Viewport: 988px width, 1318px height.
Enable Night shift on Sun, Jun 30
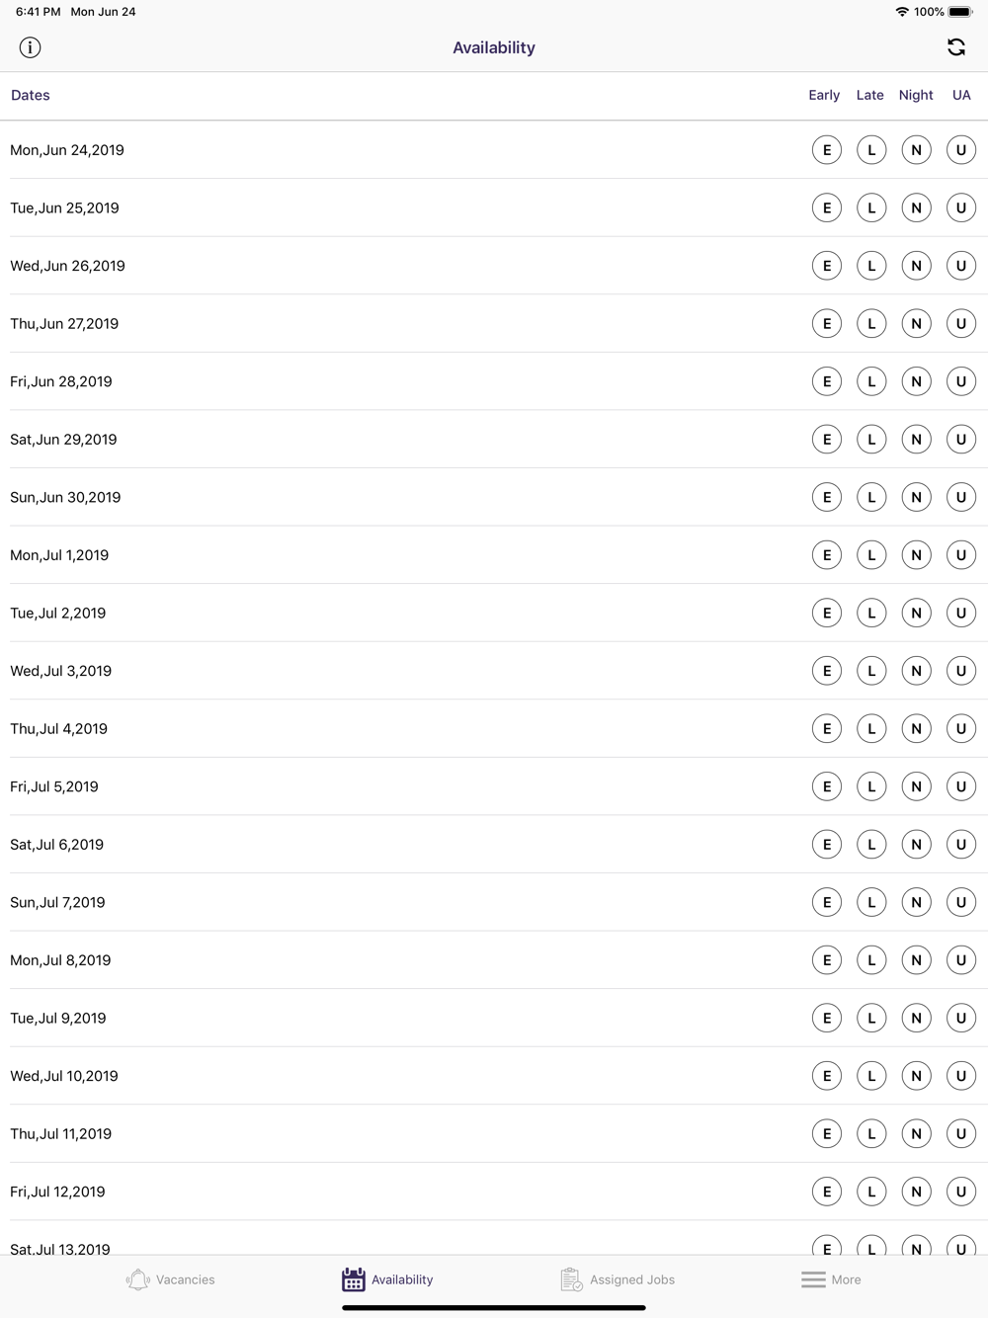point(917,497)
